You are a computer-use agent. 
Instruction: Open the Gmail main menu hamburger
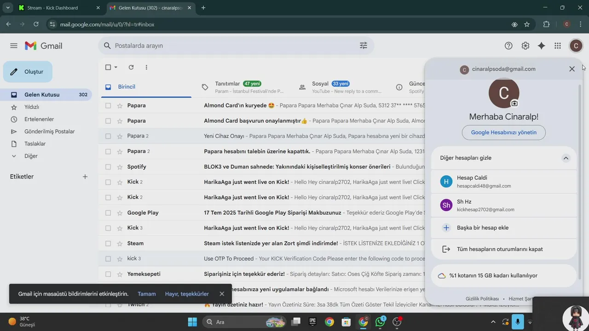click(14, 46)
